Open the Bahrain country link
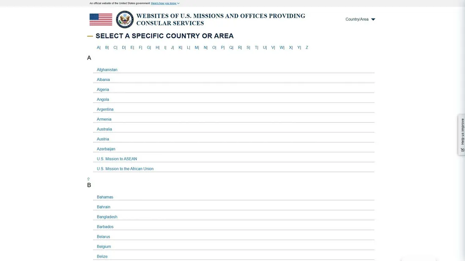This screenshot has width=465, height=261. tap(104, 207)
